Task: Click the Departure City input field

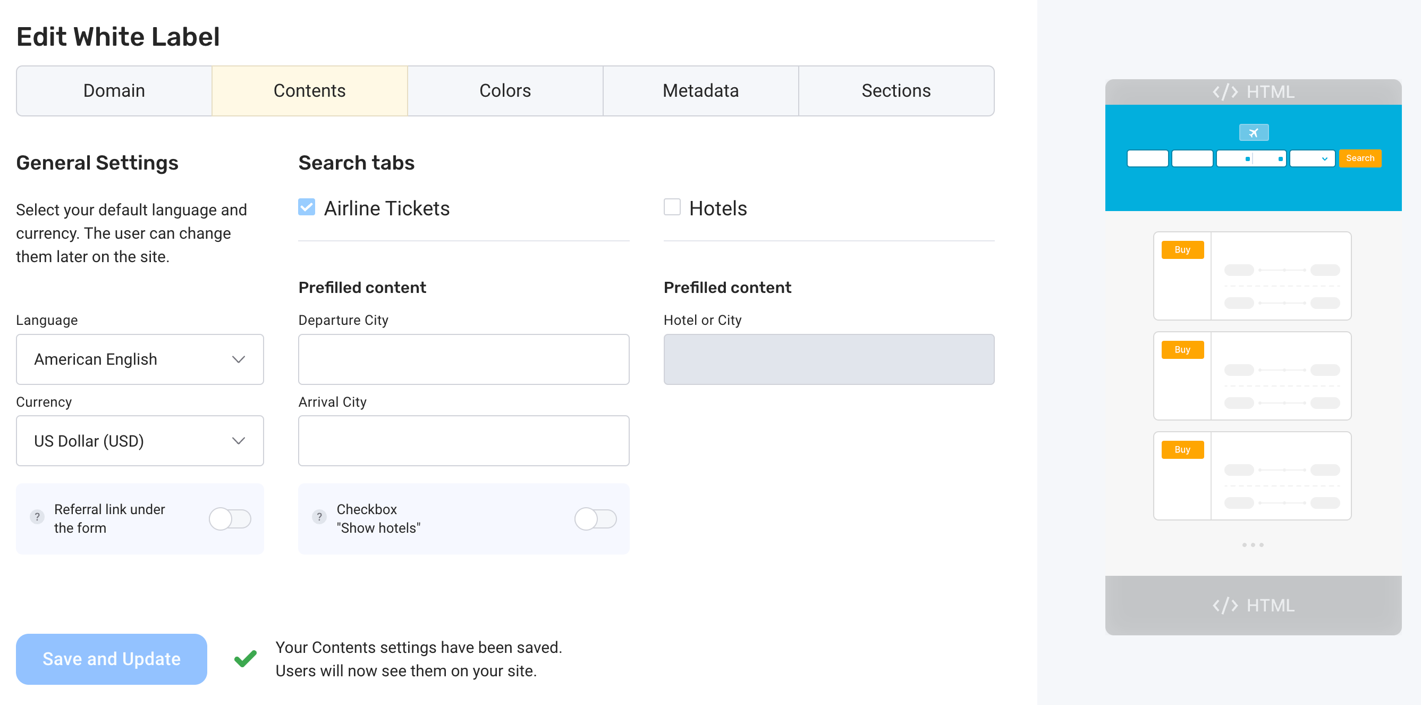Action: coord(463,359)
